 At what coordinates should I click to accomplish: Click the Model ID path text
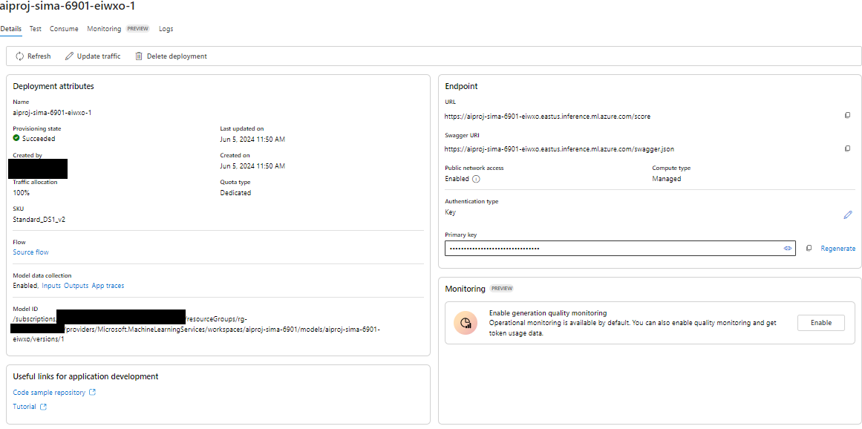[x=196, y=329]
